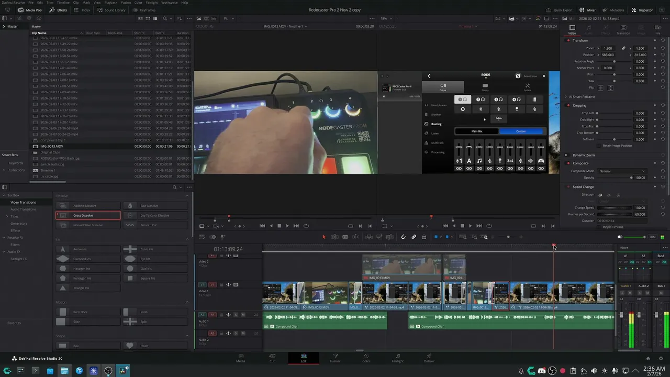Screen dimensions: 670x377
Task: Set speed direction to freeze frame
Action: point(618,195)
